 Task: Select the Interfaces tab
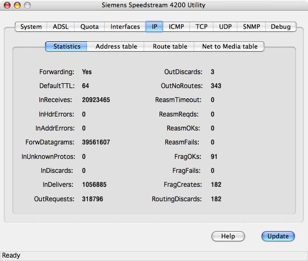(125, 26)
